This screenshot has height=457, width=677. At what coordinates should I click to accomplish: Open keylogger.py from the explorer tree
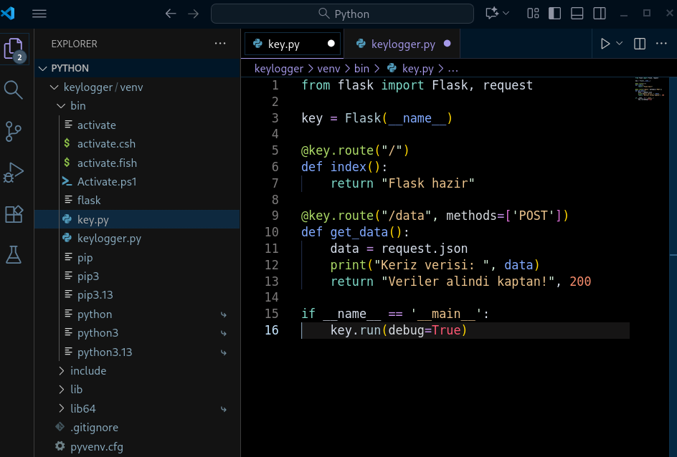pos(137,239)
